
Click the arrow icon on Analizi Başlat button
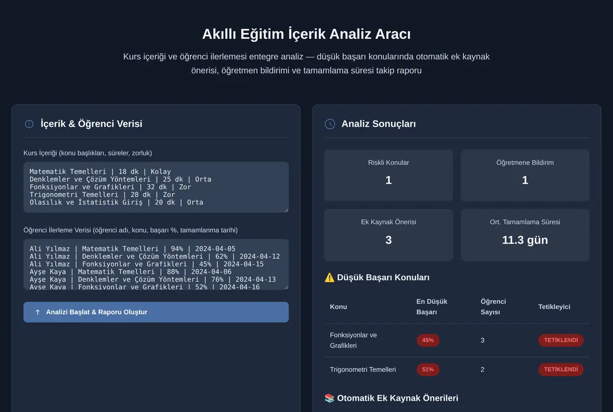[37, 312]
